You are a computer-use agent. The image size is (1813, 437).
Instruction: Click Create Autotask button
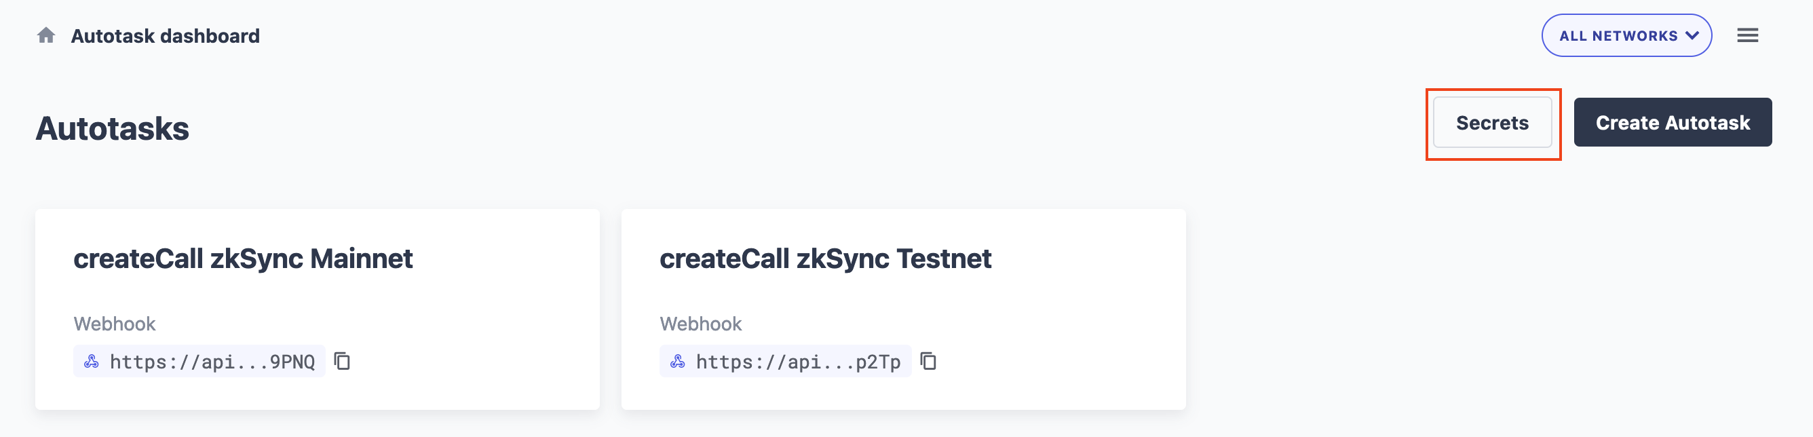coord(1673,122)
